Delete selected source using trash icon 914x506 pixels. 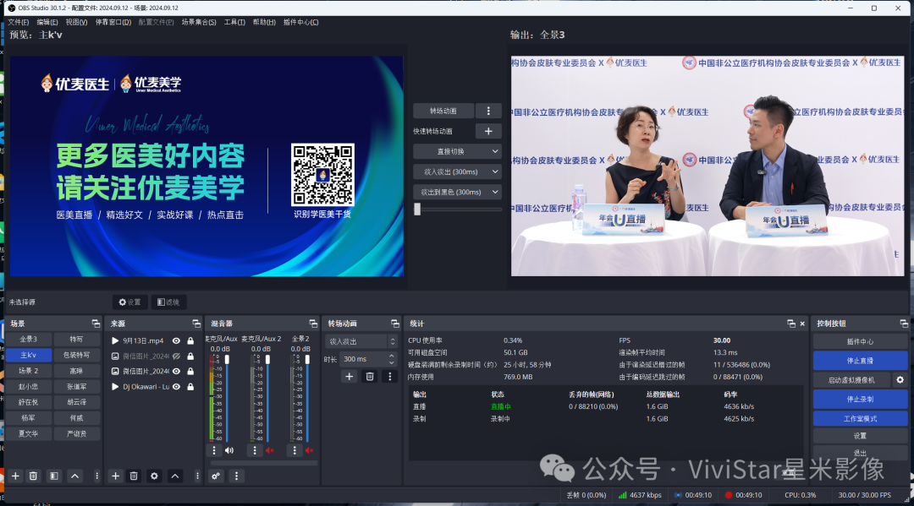pyautogui.click(x=134, y=476)
